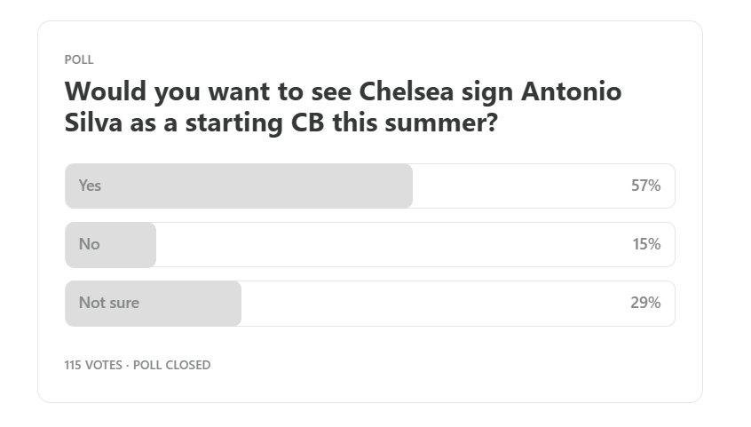Click the poll question headline text
Image resolution: width=751 pixels, height=427 pixels.
pyautogui.click(x=343, y=107)
